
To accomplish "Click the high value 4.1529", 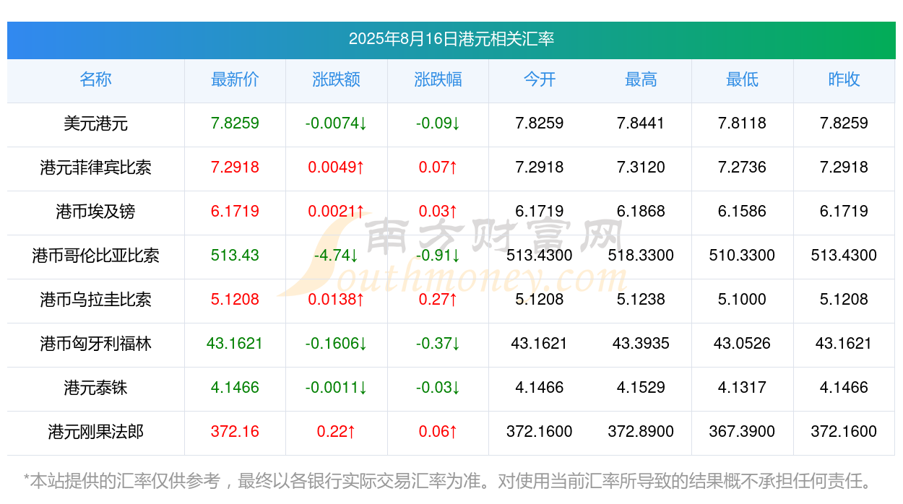I will coord(641,388).
